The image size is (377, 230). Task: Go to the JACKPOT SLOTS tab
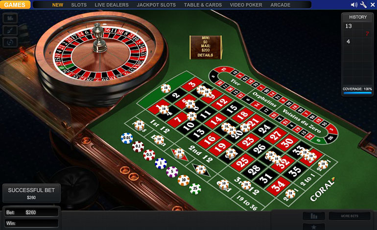(156, 5)
